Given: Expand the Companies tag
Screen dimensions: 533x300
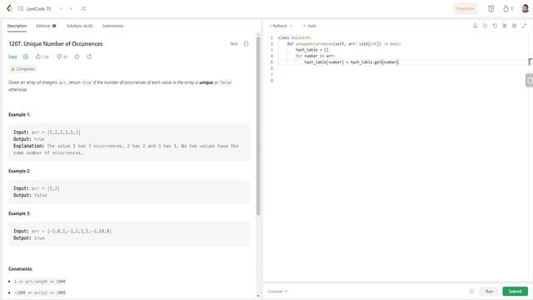Looking at the screenshot, I should pos(22,69).
